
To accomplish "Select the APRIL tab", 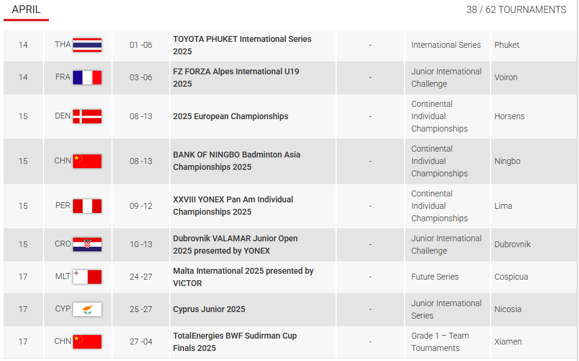I will tap(26, 9).
